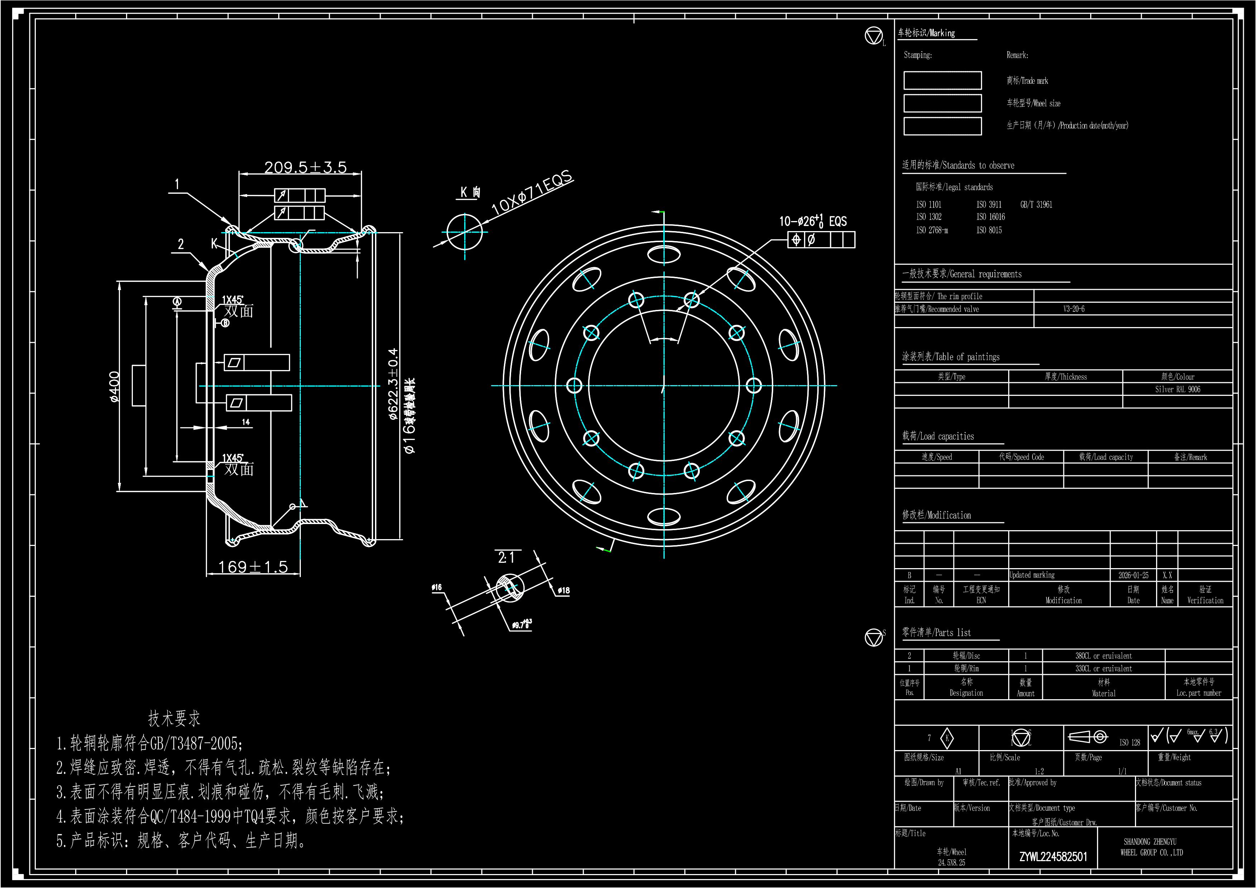Image resolution: width=1256 pixels, height=888 pixels.
Task: Click the empty Trade mark stamping box
Action: (942, 81)
